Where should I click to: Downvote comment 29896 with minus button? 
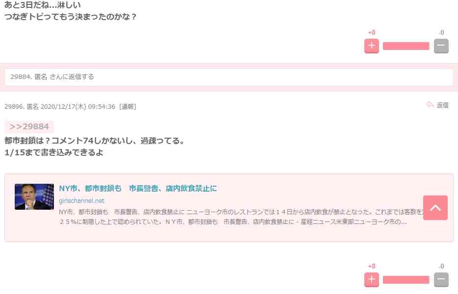coord(441,279)
